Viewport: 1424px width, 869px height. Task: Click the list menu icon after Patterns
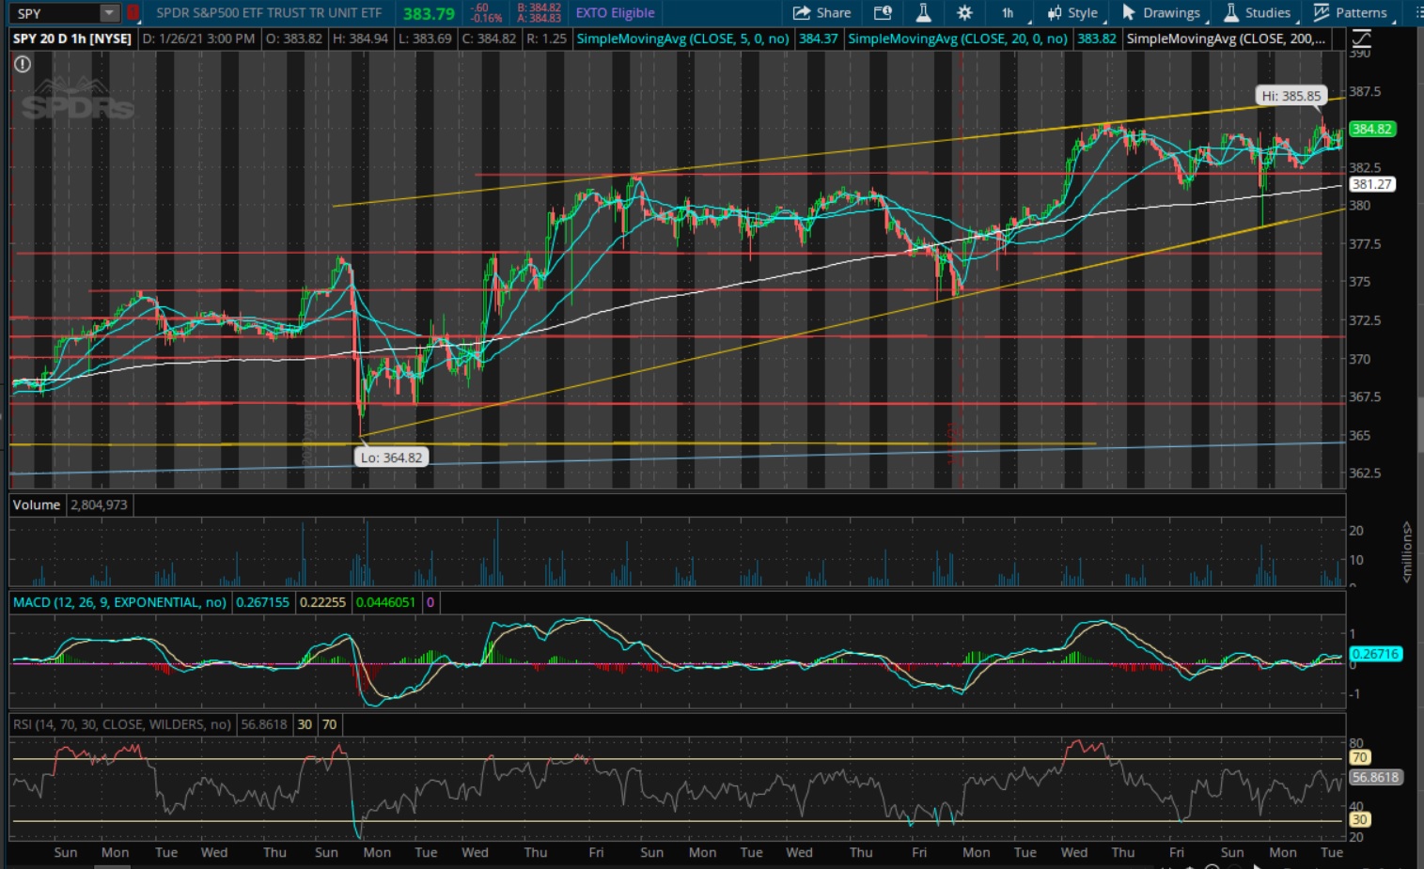[x=1419, y=13]
